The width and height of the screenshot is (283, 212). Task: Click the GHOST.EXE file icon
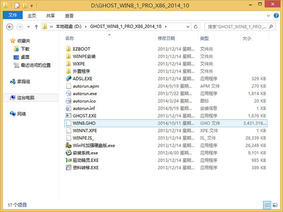[x=68, y=115]
